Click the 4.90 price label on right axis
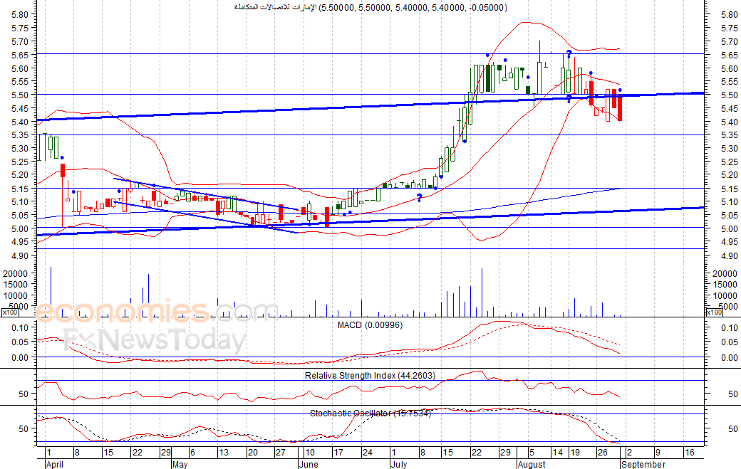The width and height of the screenshot is (741, 469). [x=729, y=255]
